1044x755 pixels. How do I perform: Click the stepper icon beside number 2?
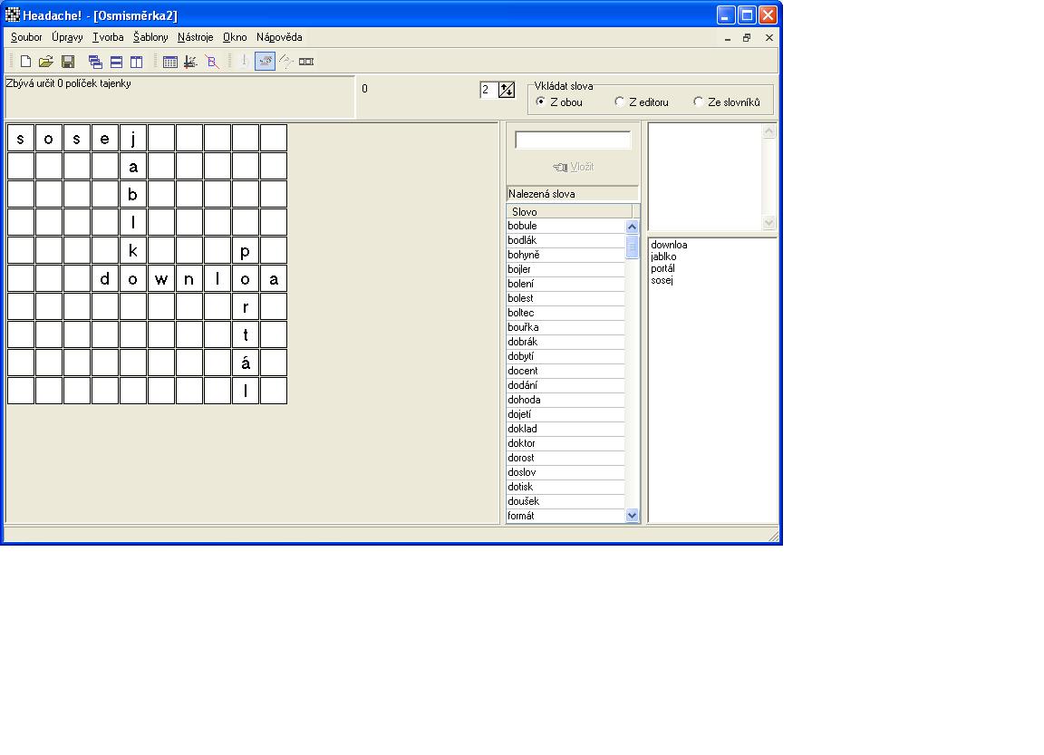507,90
